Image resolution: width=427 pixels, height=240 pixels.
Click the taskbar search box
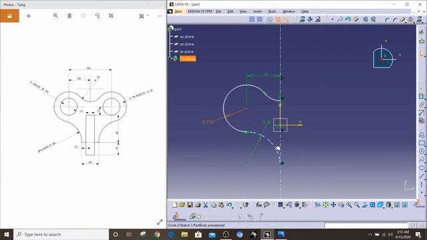pyautogui.click(x=61, y=234)
